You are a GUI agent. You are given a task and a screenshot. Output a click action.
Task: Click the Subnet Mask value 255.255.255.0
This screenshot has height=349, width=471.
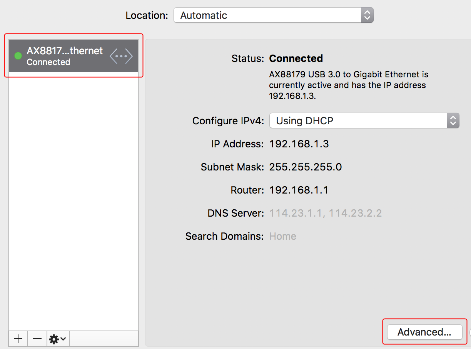click(x=306, y=167)
